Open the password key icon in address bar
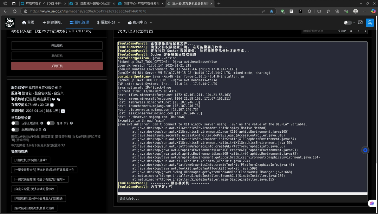This screenshot has height=214, width=378. click(263, 11)
